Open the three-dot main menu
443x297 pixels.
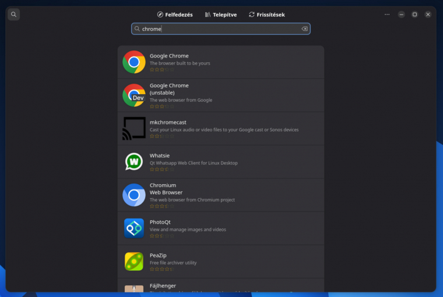pos(387,15)
